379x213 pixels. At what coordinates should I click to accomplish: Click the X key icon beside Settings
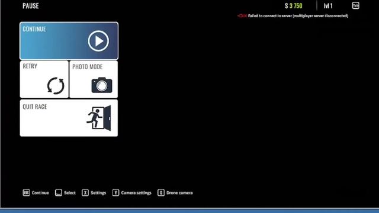pyautogui.click(x=85, y=193)
